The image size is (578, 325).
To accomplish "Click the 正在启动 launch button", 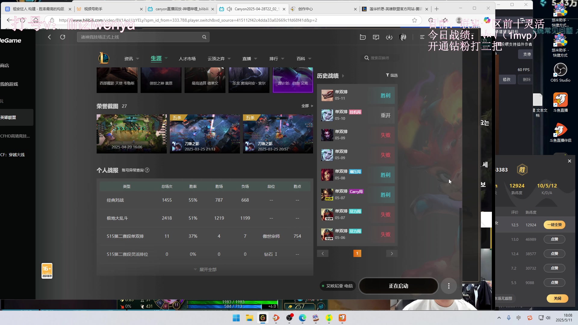I will pos(398,286).
